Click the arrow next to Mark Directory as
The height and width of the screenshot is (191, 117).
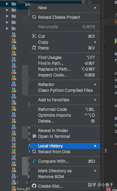pos(95,171)
